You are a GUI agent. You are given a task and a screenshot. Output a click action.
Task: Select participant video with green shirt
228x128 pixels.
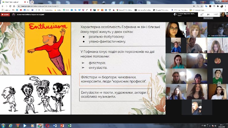coord(218,76)
